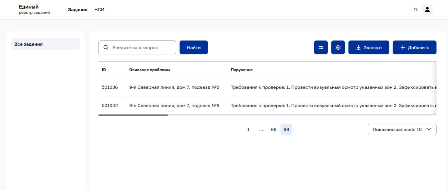
Task: Open table settings gear icon
Action: coord(338,47)
